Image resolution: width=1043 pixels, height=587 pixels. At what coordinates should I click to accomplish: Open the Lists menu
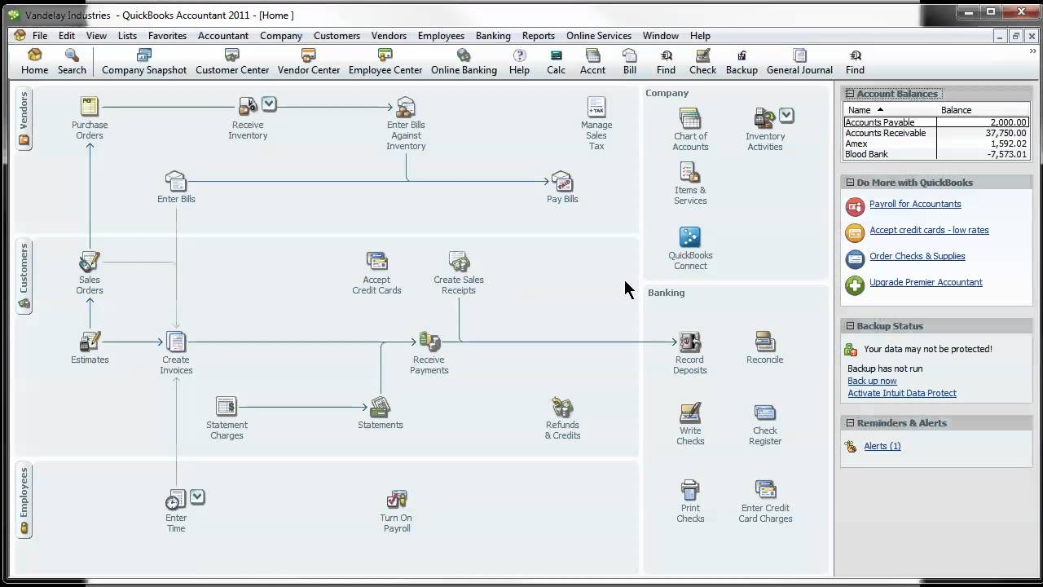coord(127,36)
